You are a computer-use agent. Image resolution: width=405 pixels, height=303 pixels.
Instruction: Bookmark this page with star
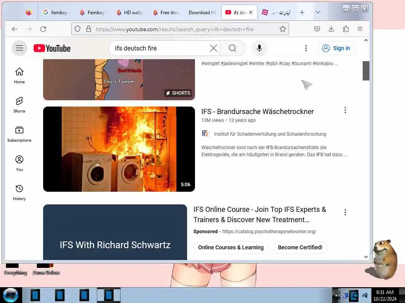point(283,29)
